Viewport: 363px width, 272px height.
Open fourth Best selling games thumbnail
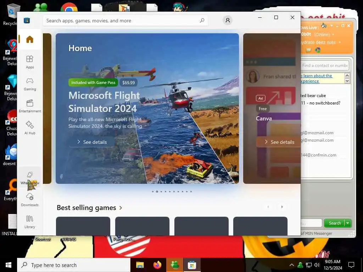(x=260, y=226)
